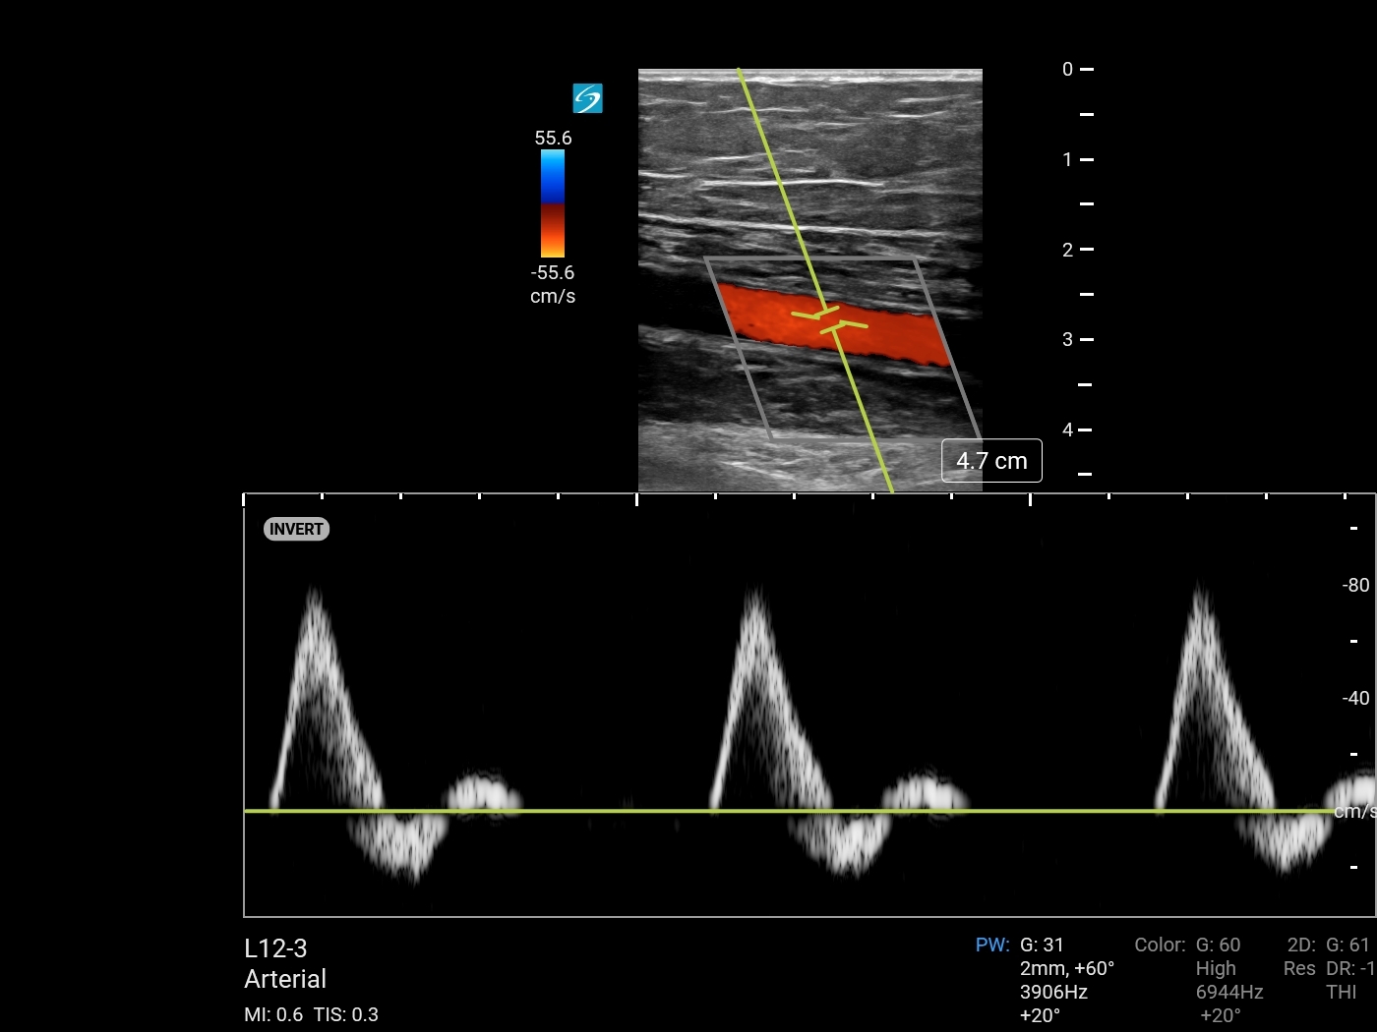The height and width of the screenshot is (1032, 1377).
Task: Click the L12-3 transducer label
Action: (275, 948)
